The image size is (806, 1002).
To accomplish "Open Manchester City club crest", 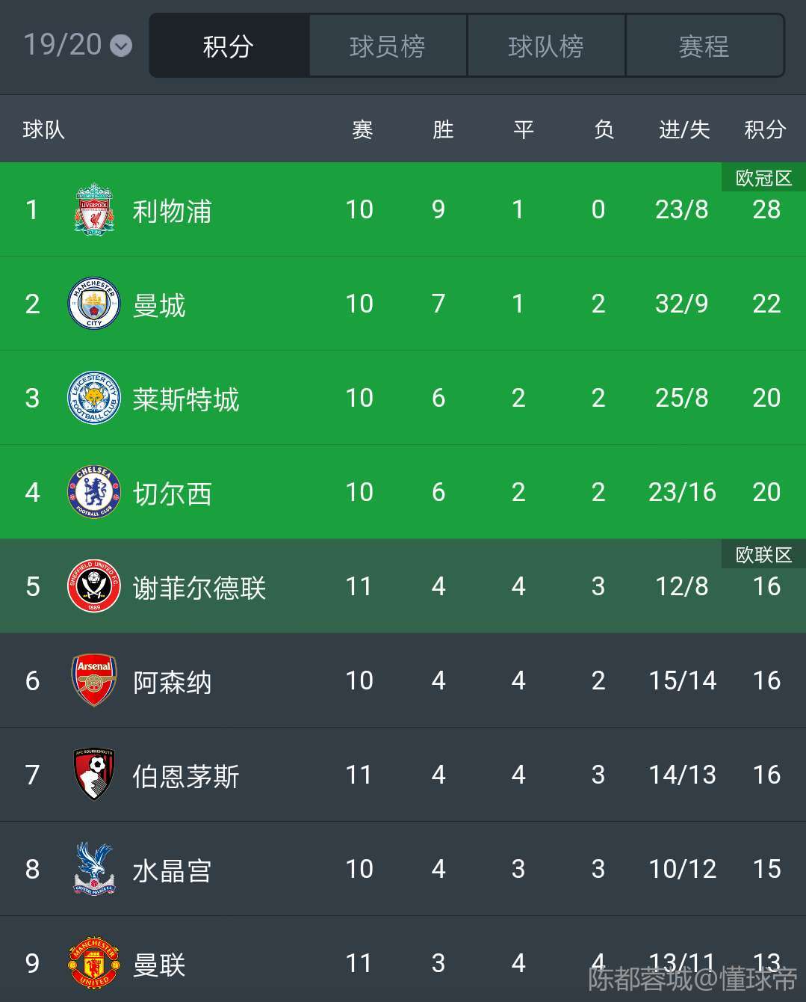I will [x=94, y=304].
